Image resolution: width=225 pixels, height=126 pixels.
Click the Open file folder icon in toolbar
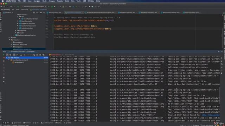pyautogui.click(x=1, y=7)
